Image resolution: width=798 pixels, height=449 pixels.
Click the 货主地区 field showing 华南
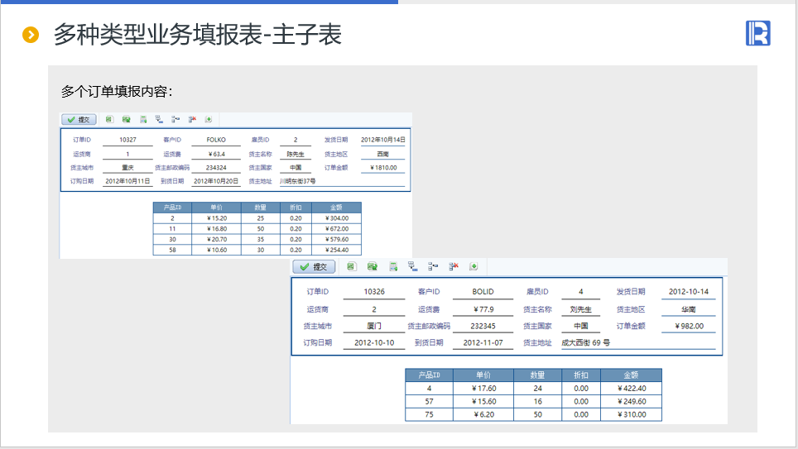[x=688, y=309]
